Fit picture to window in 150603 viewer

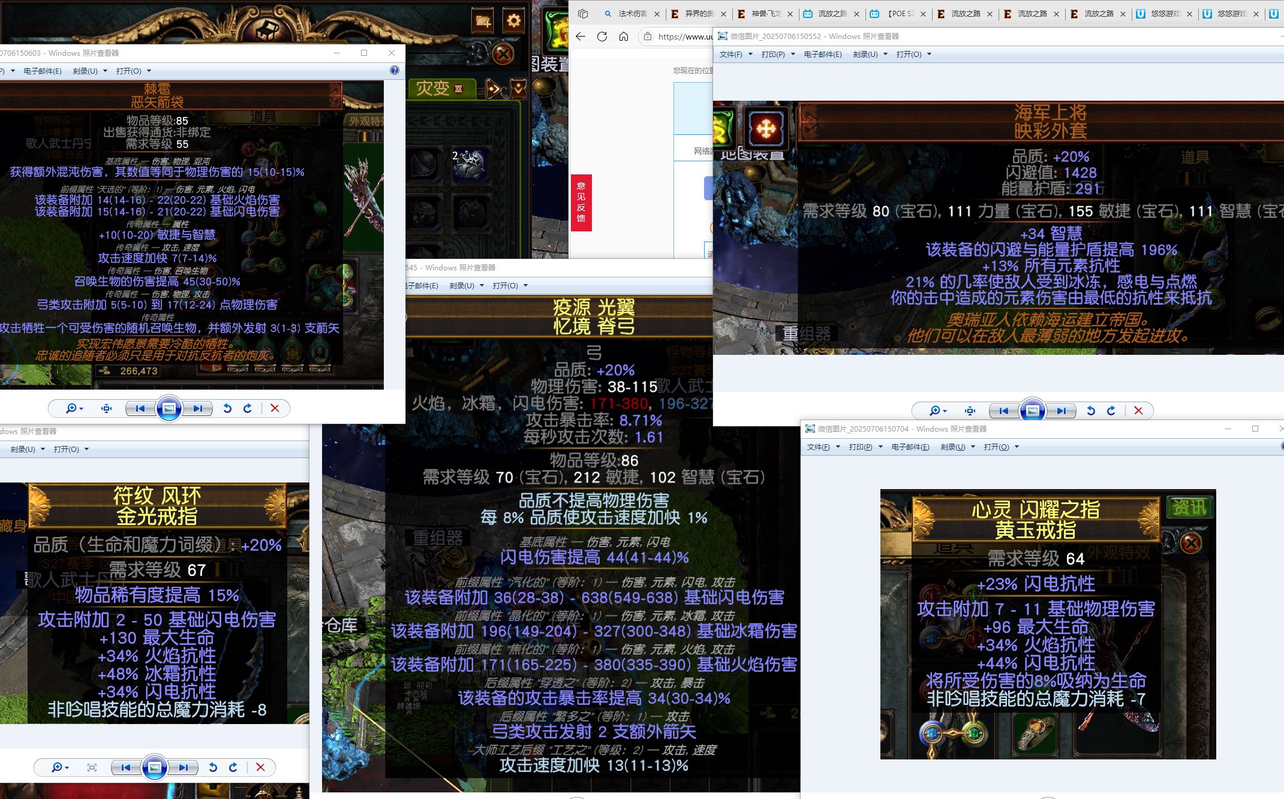coord(107,408)
